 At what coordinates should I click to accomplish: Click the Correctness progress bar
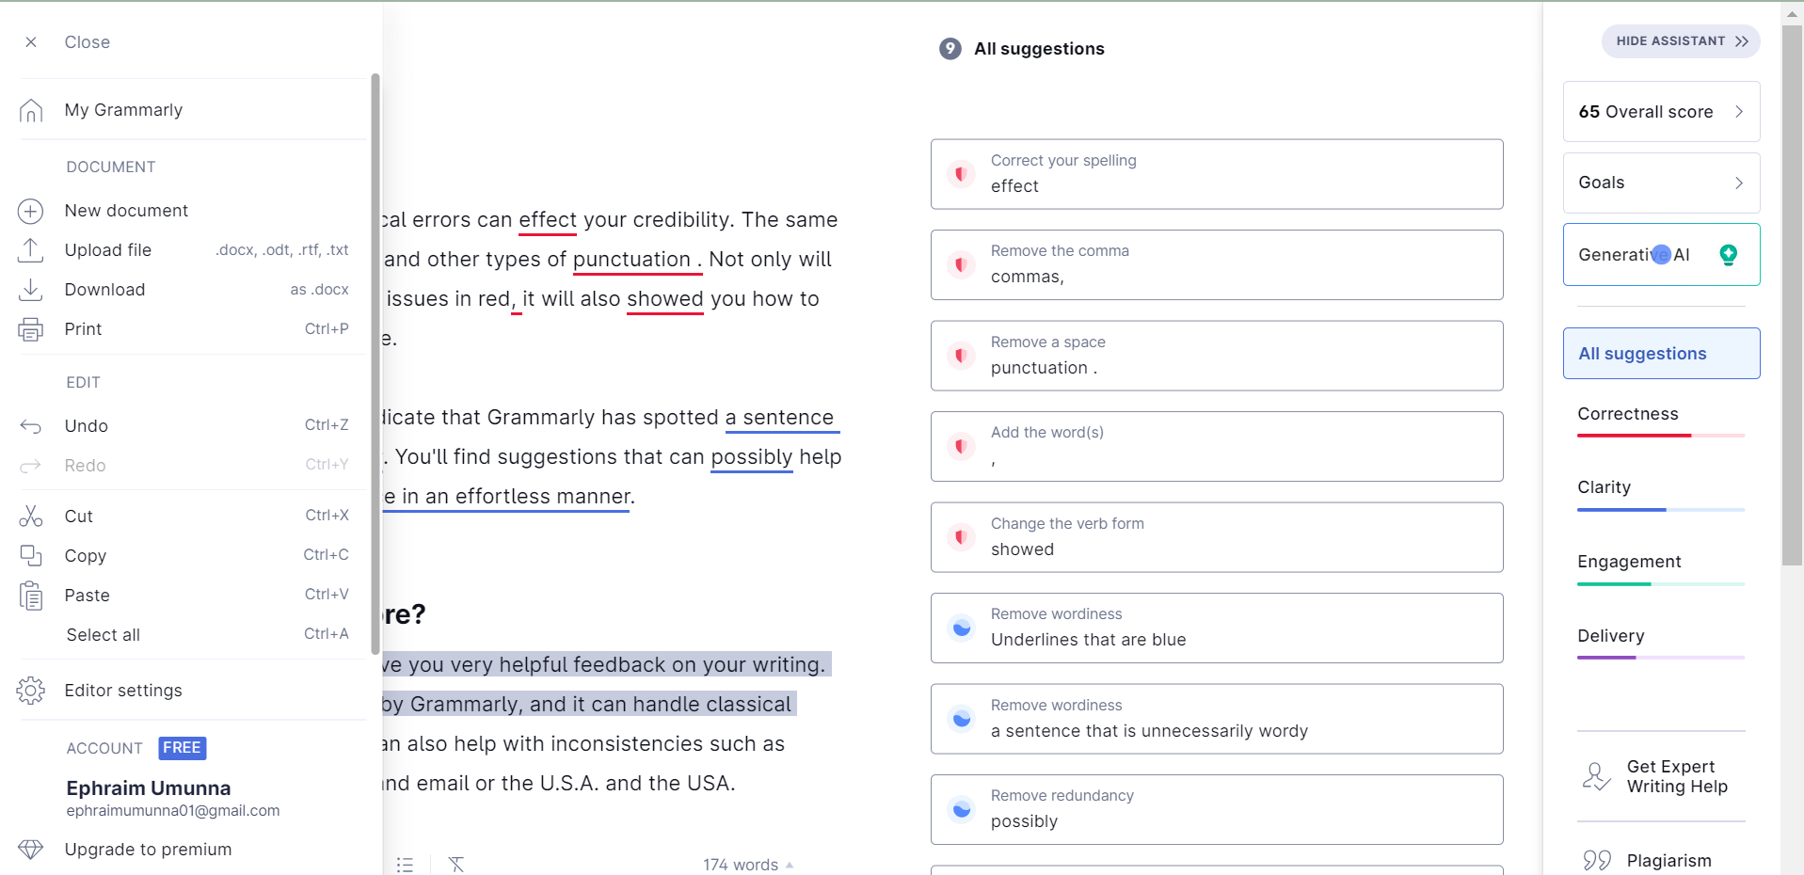pyautogui.click(x=1661, y=436)
